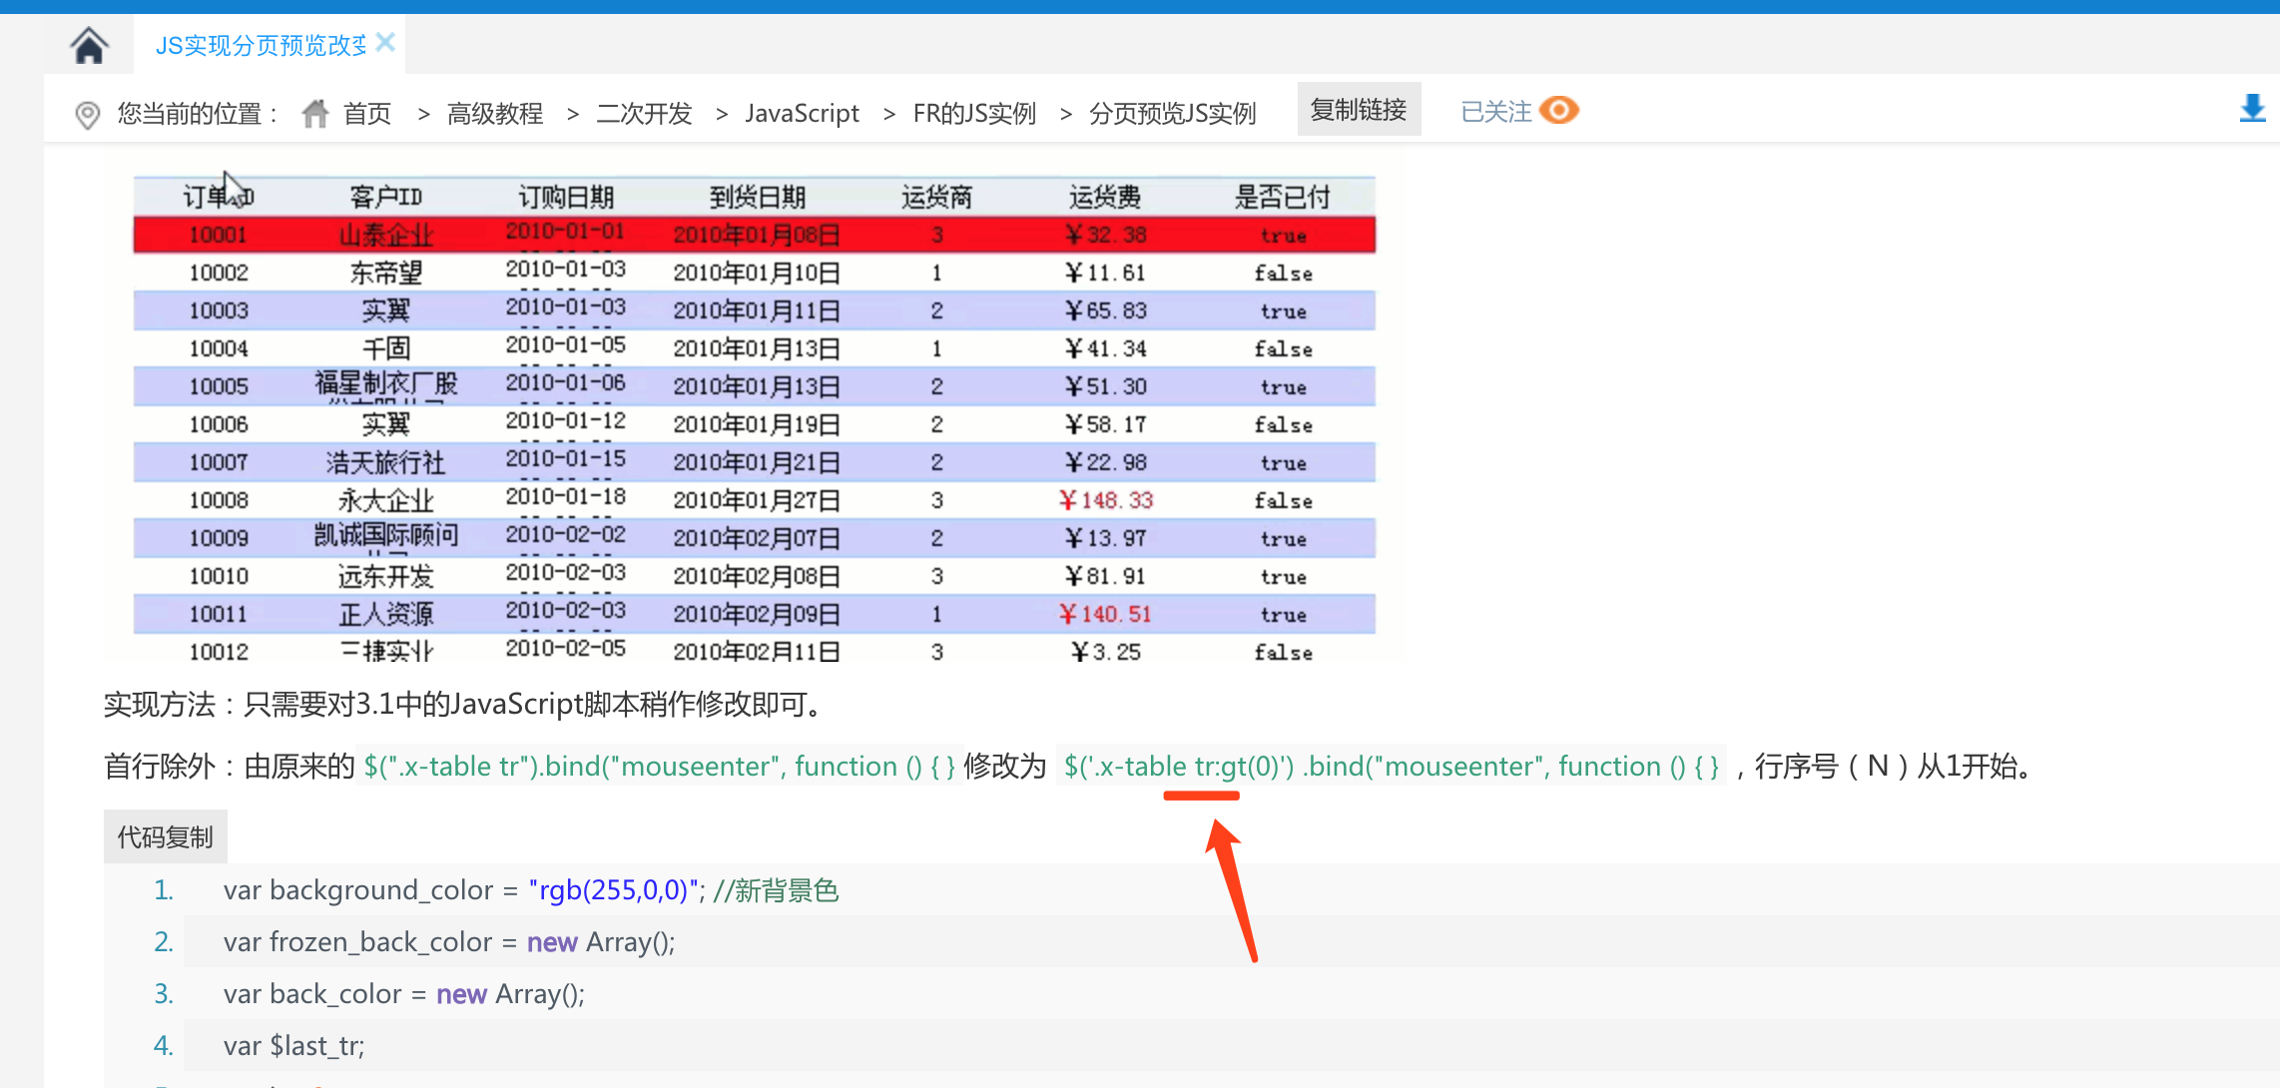Image resolution: width=2280 pixels, height=1088 pixels.
Task: Select the JS实现分页预览改变 tab
Action: (x=261, y=45)
